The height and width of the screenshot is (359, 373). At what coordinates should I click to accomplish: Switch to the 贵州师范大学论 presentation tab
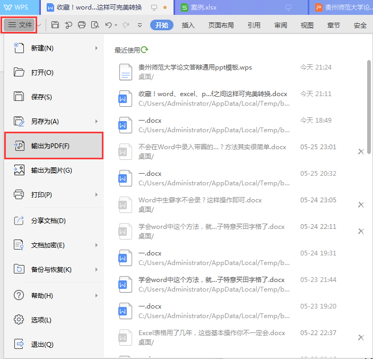[341, 7]
